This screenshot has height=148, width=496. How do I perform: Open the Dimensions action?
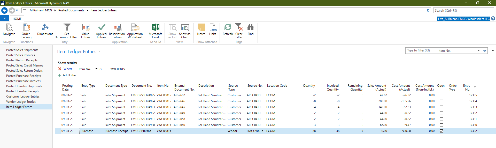point(45,29)
